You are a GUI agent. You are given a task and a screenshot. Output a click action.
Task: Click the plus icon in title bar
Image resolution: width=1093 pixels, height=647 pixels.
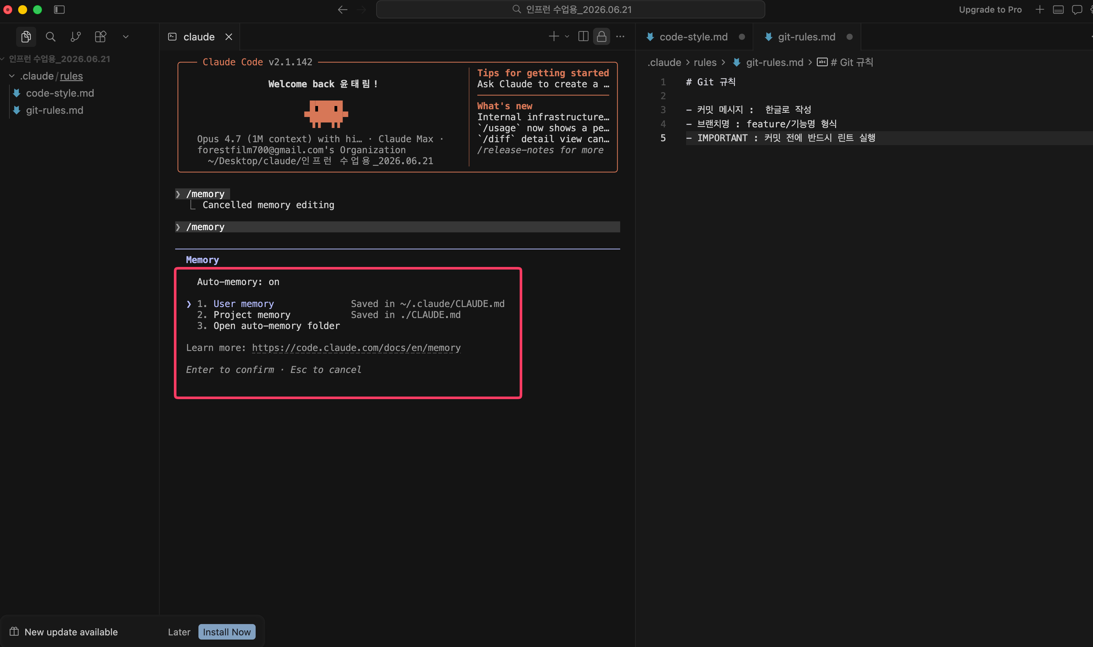[x=1040, y=10]
